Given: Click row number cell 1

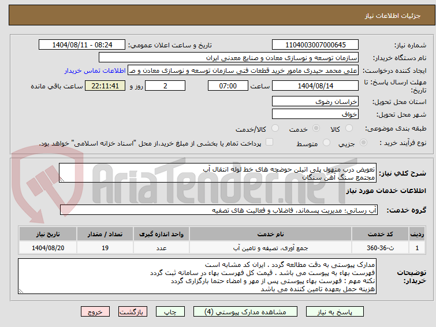Looking at the screenshot, I should 417,248.
